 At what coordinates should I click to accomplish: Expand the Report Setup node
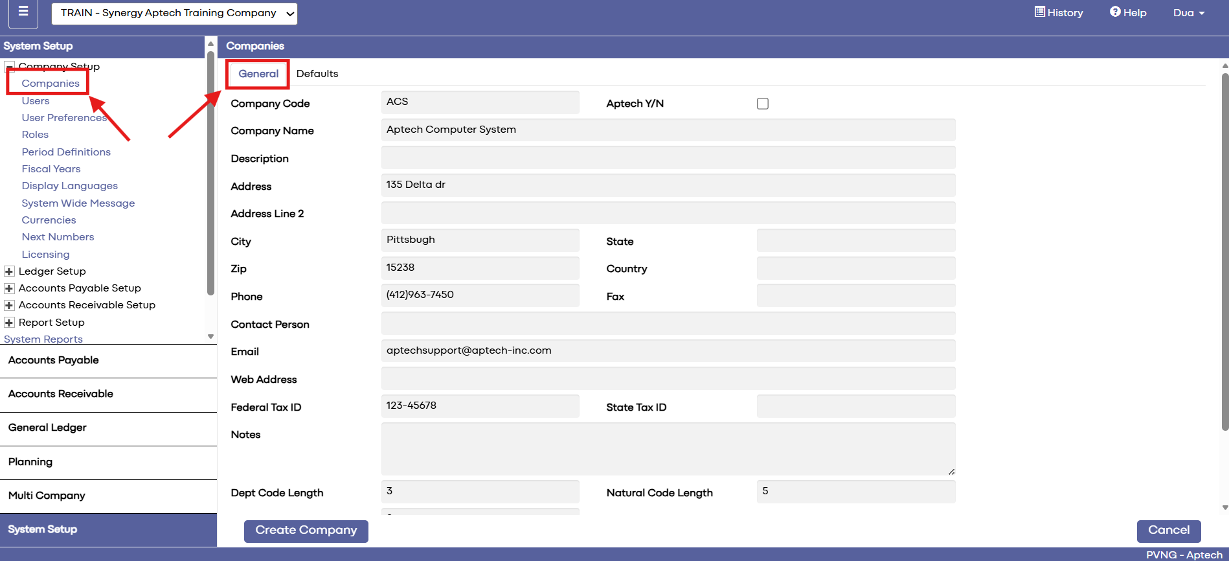pyautogui.click(x=9, y=323)
